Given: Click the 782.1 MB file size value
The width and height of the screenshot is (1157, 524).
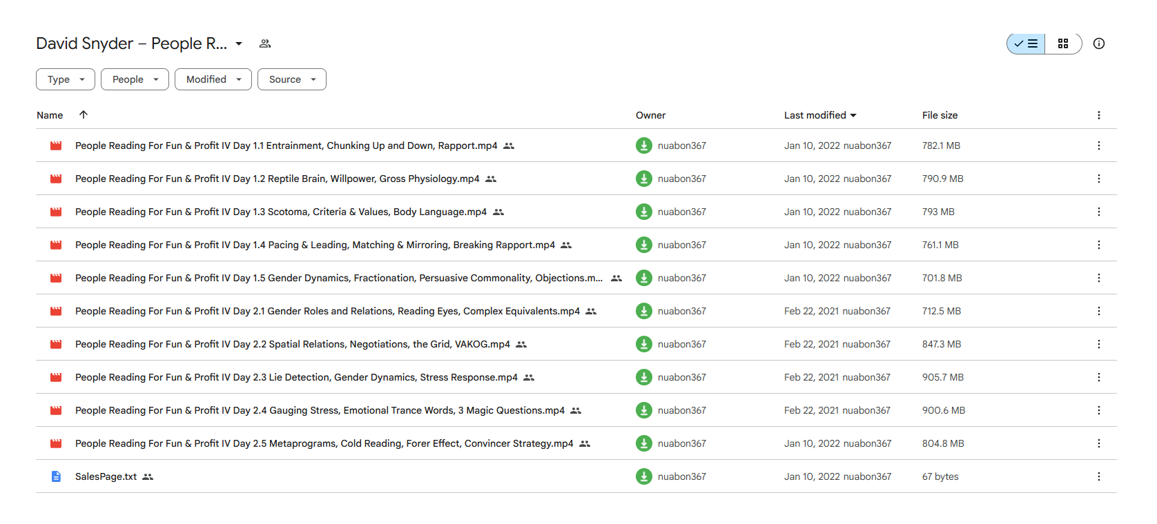Looking at the screenshot, I should (x=941, y=145).
